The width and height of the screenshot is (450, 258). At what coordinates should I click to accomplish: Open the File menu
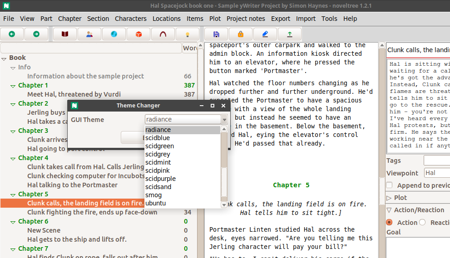click(9, 19)
